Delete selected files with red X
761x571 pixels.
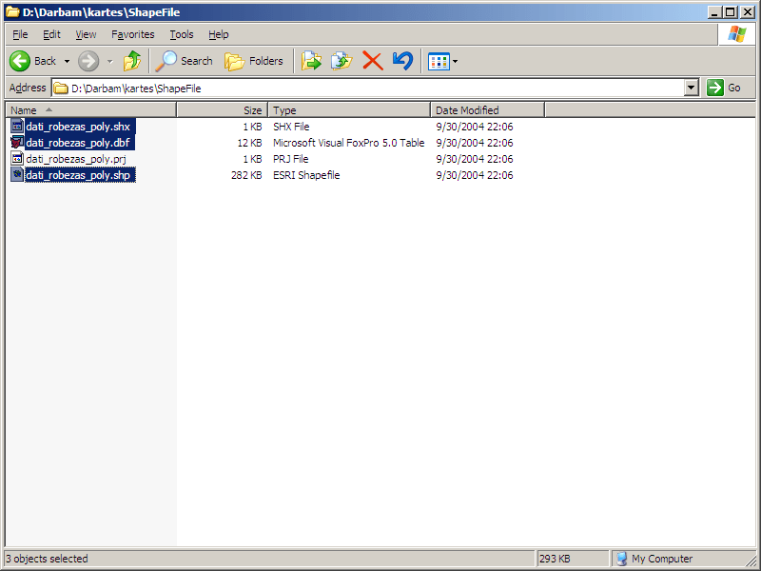click(x=372, y=61)
